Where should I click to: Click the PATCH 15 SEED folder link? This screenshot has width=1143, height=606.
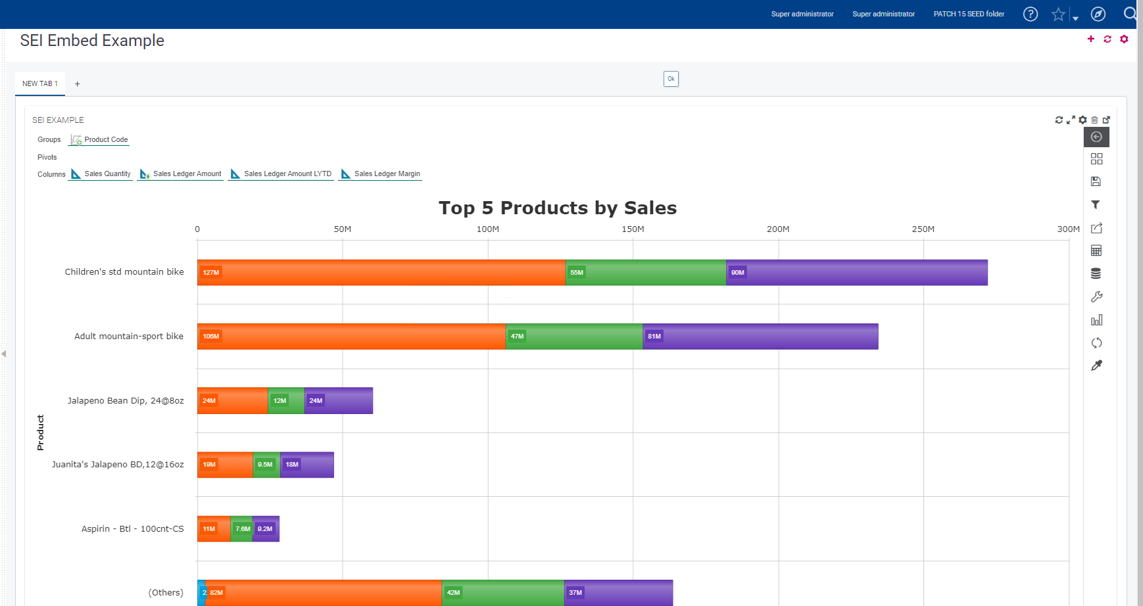tap(969, 14)
